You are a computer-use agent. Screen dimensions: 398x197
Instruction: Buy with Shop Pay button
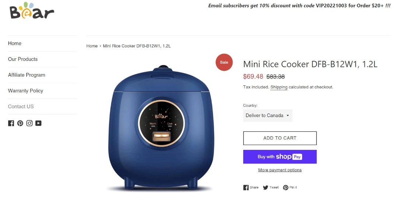coord(280,157)
